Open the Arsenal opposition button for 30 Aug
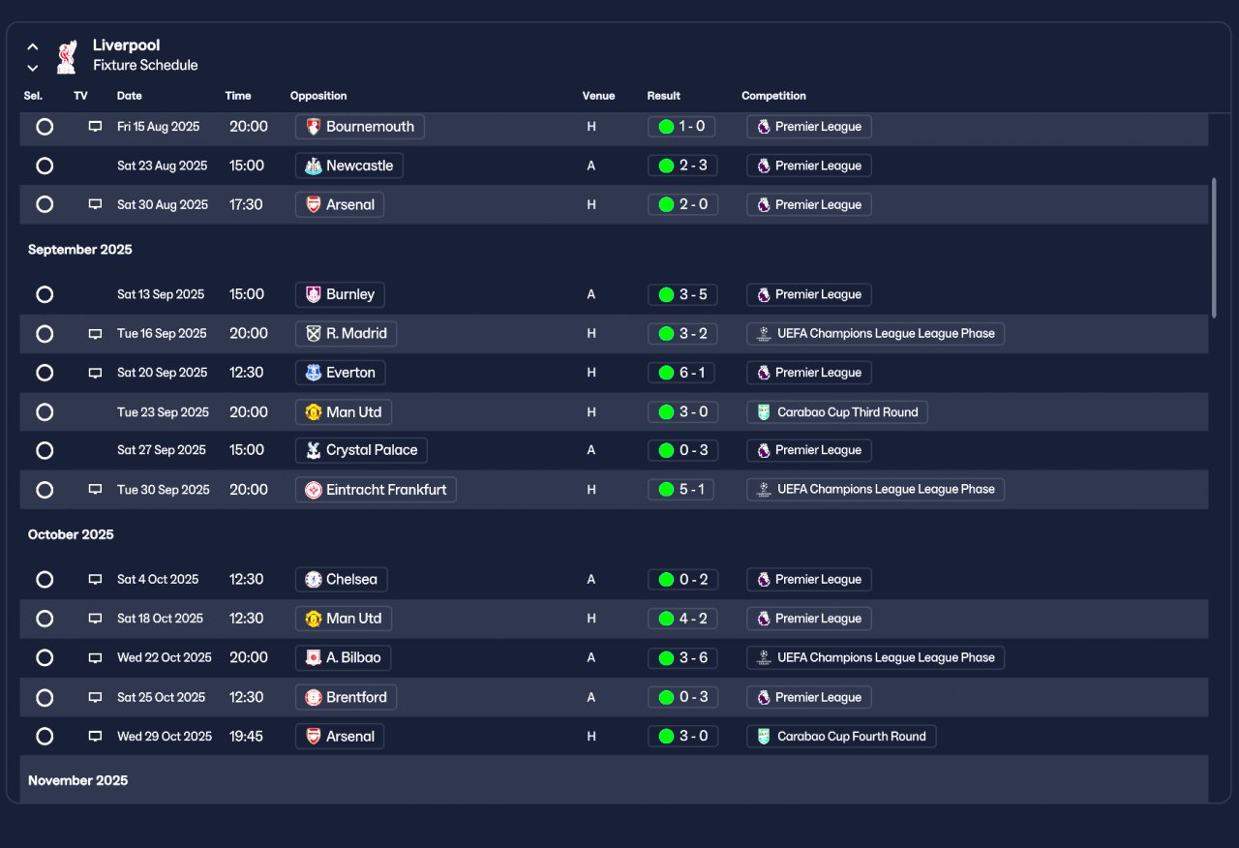 click(x=340, y=205)
